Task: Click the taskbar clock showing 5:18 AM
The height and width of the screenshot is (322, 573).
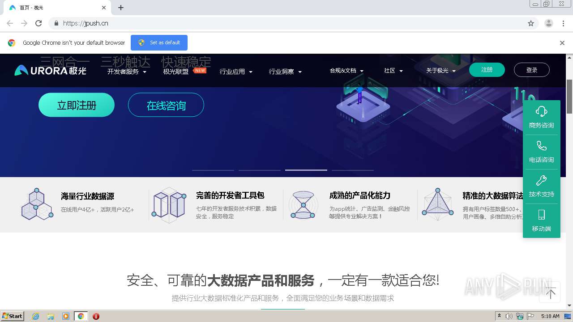Action: [550, 316]
